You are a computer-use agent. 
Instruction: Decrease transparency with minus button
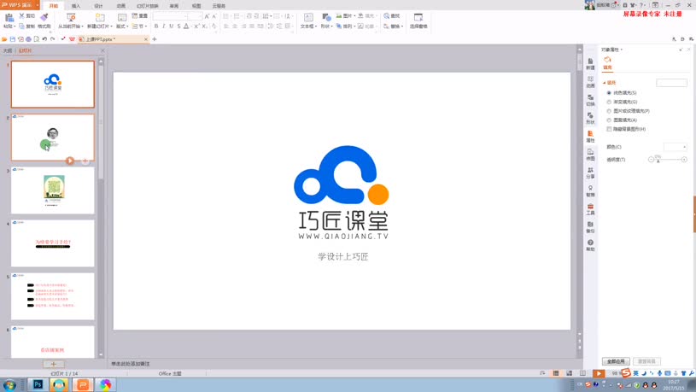(651, 160)
